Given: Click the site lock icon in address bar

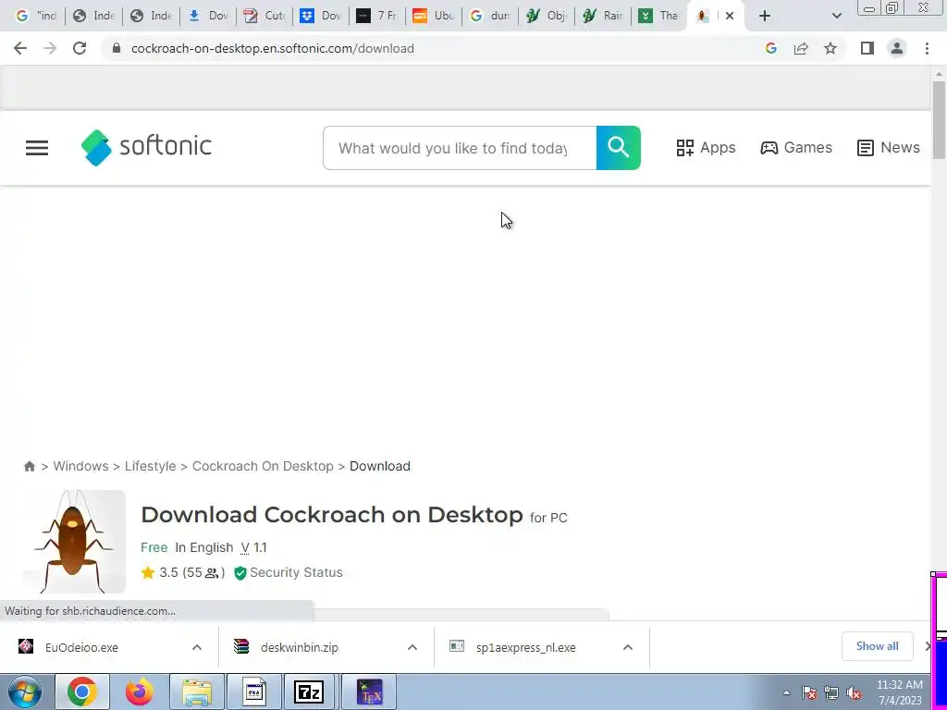Looking at the screenshot, I should click(117, 48).
